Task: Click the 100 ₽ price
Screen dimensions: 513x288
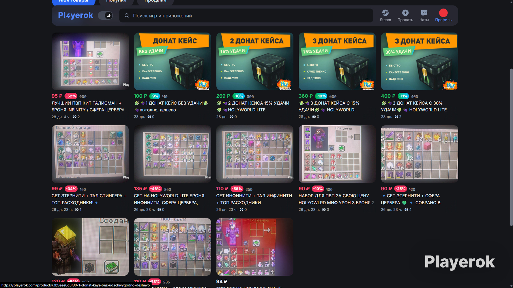Action: pos(141,96)
